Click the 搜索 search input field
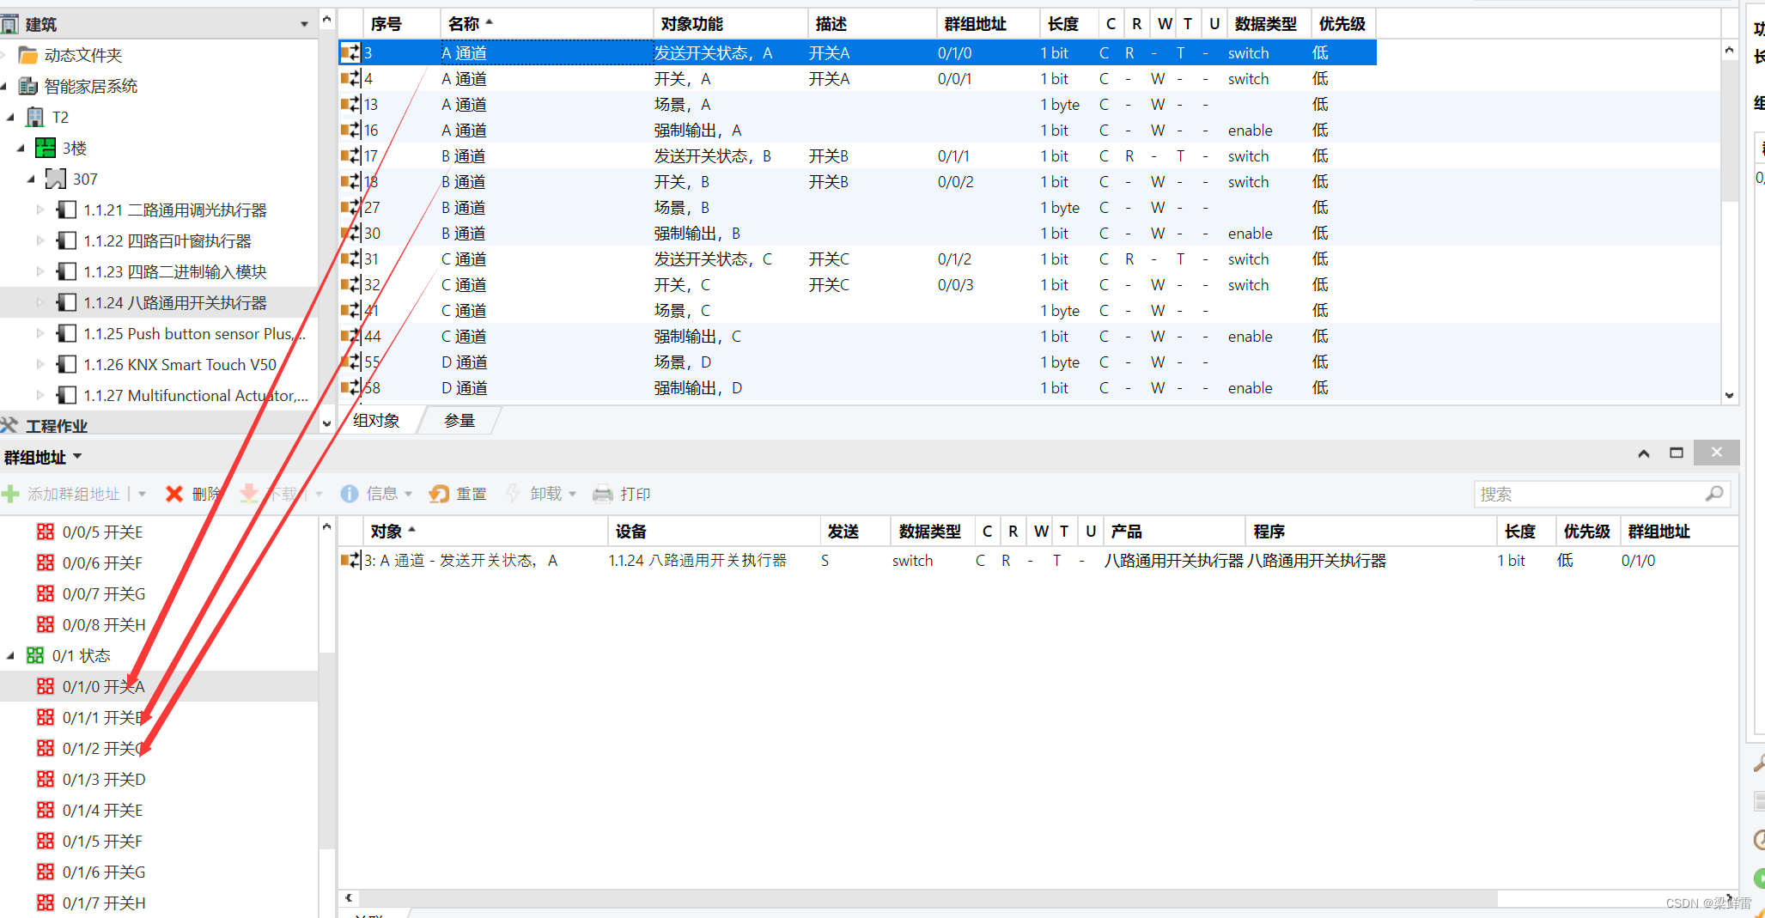The image size is (1765, 918). (1589, 494)
